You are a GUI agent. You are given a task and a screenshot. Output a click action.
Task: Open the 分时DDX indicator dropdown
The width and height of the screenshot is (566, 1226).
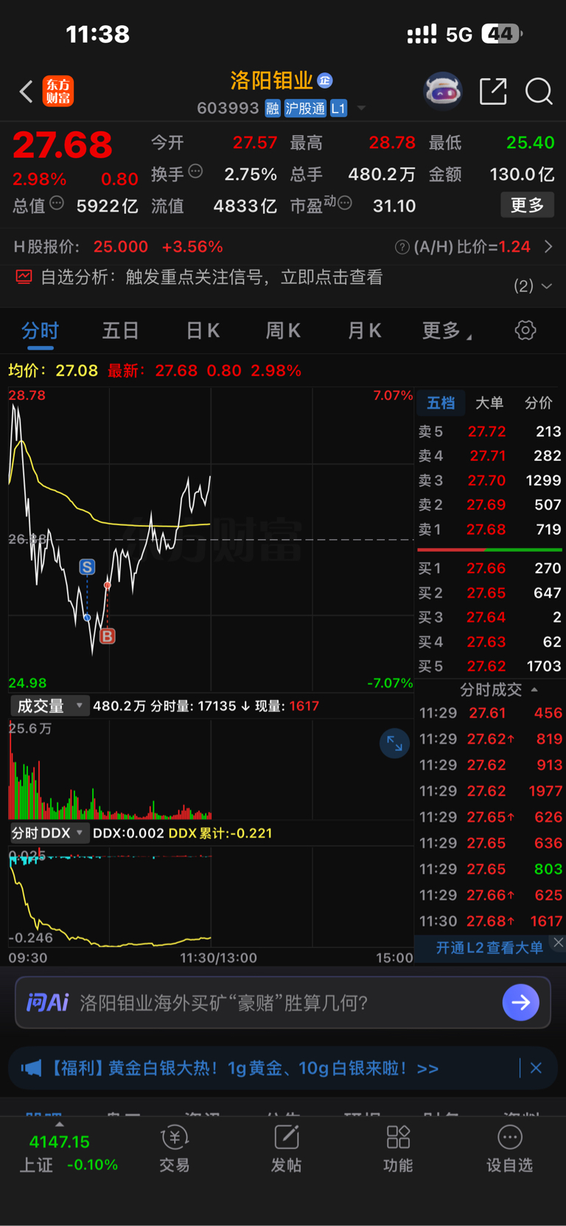49,833
